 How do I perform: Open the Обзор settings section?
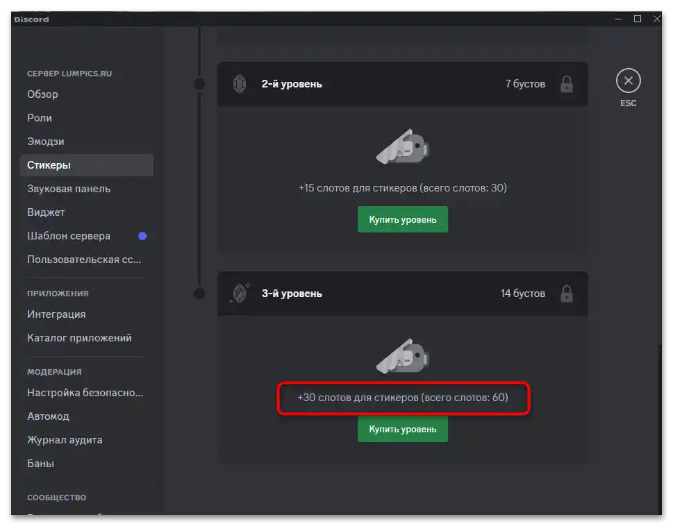(86, 94)
